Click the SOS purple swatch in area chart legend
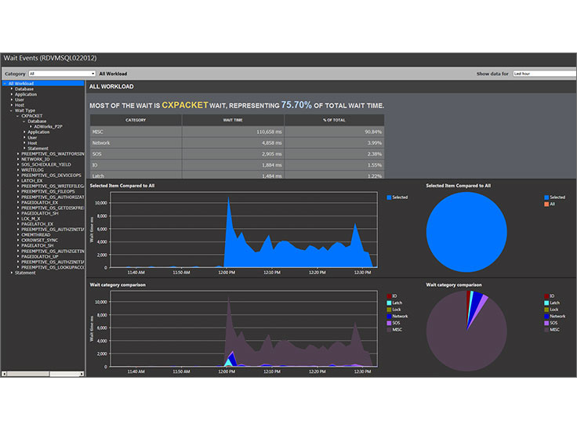 (390, 323)
